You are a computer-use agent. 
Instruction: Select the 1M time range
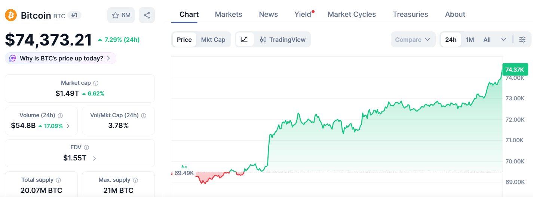click(x=470, y=40)
